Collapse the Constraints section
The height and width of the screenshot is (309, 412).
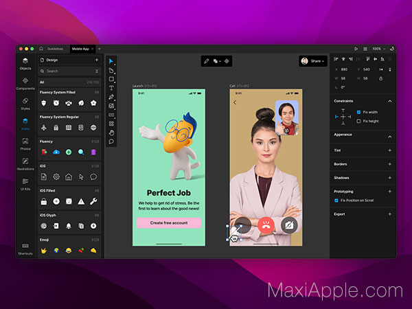390,101
